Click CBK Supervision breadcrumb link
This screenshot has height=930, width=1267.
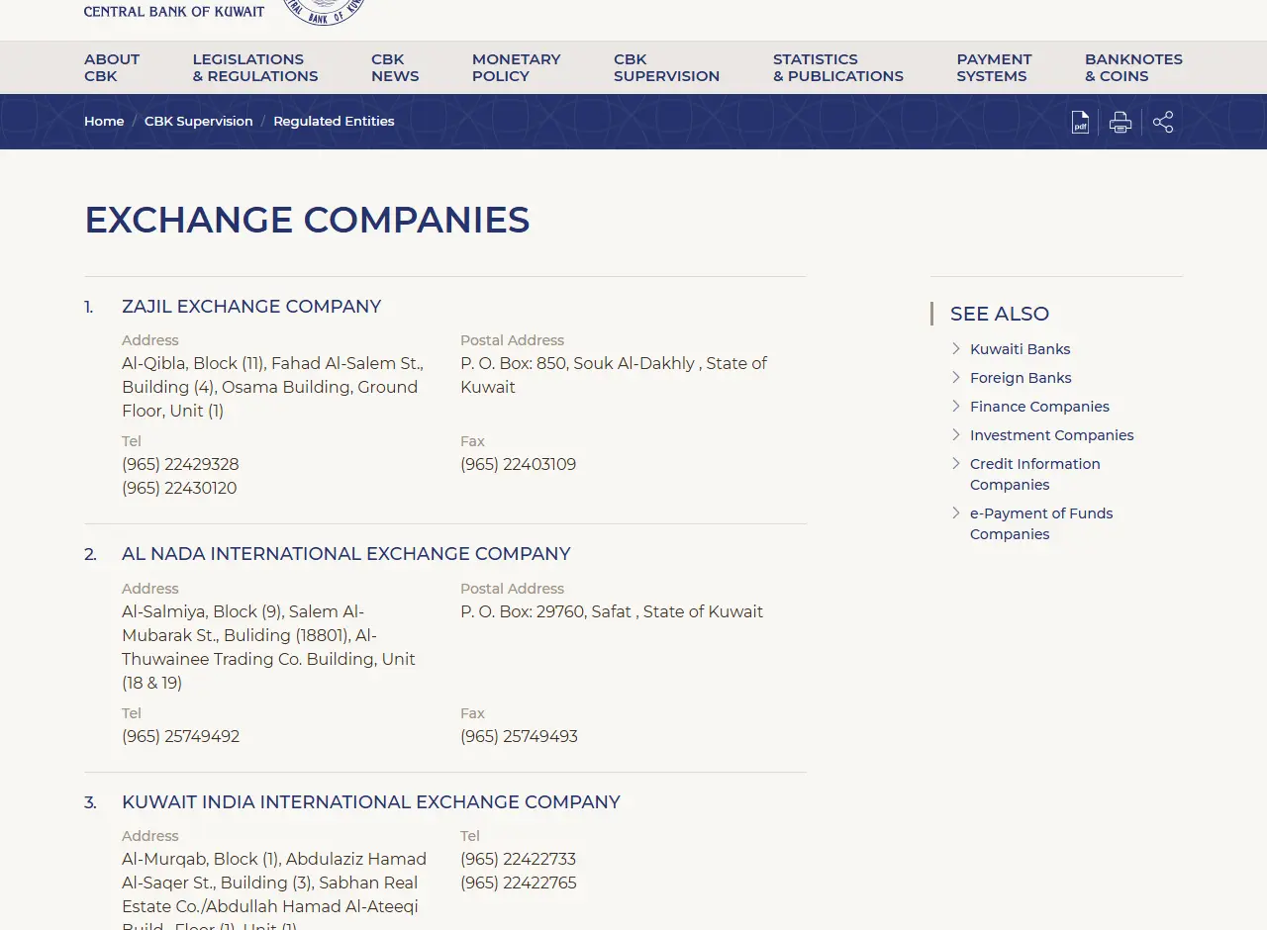(x=199, y=121)
